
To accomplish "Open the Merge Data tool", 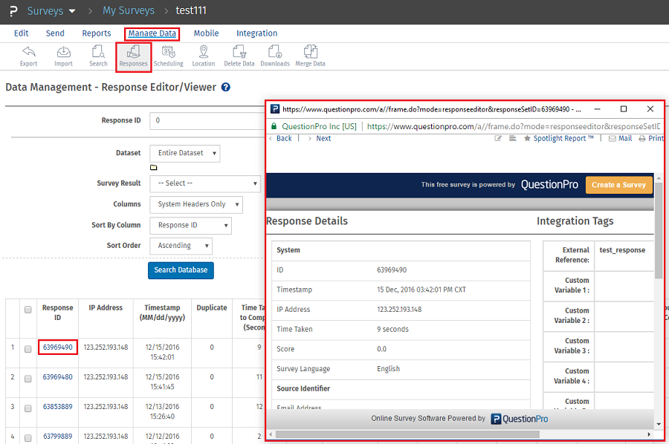I will (x=310, y=56).
